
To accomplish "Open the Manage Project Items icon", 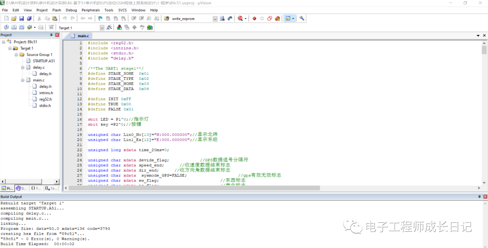I will point(119,28).
